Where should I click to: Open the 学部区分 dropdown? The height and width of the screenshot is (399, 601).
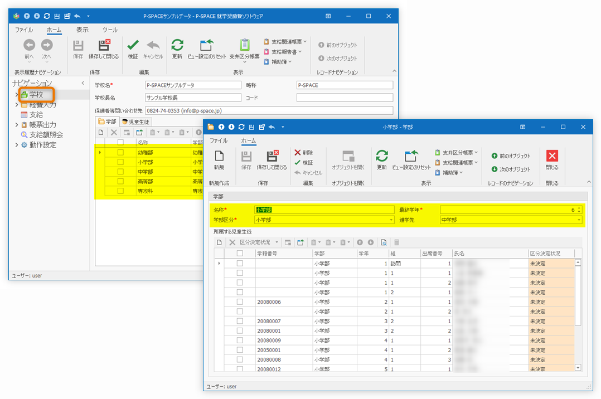[391, 220]
